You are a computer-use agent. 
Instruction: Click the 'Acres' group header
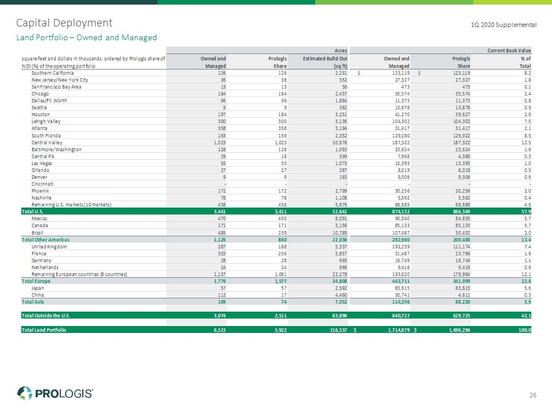340,51
